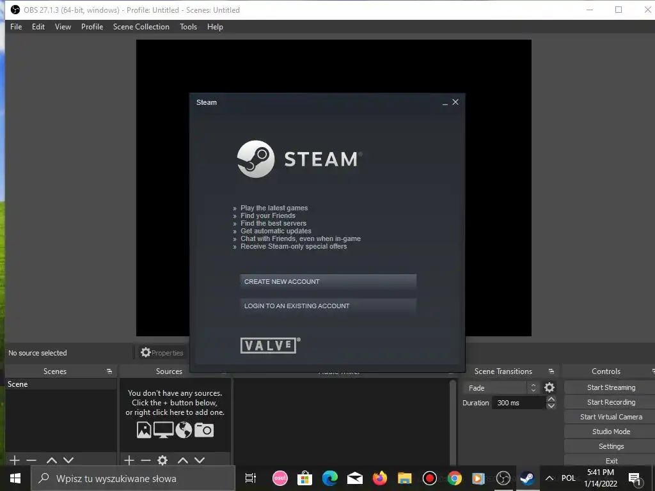
Task: Click Start Virtual Camera
Action: coord(611,417)
